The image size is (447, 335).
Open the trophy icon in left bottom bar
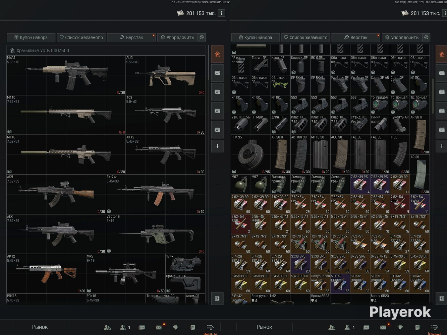tap(176, 327)
